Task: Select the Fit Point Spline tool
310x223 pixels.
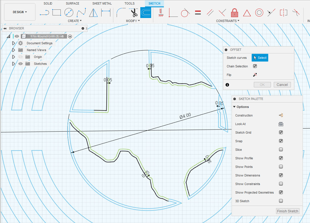Action: 81,13
